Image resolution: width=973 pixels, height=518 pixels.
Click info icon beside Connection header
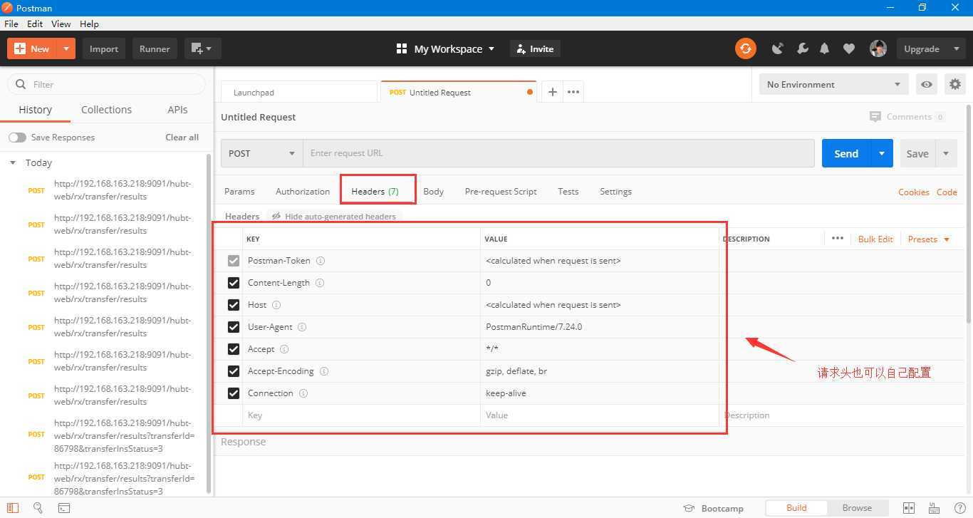coord(303,393)
